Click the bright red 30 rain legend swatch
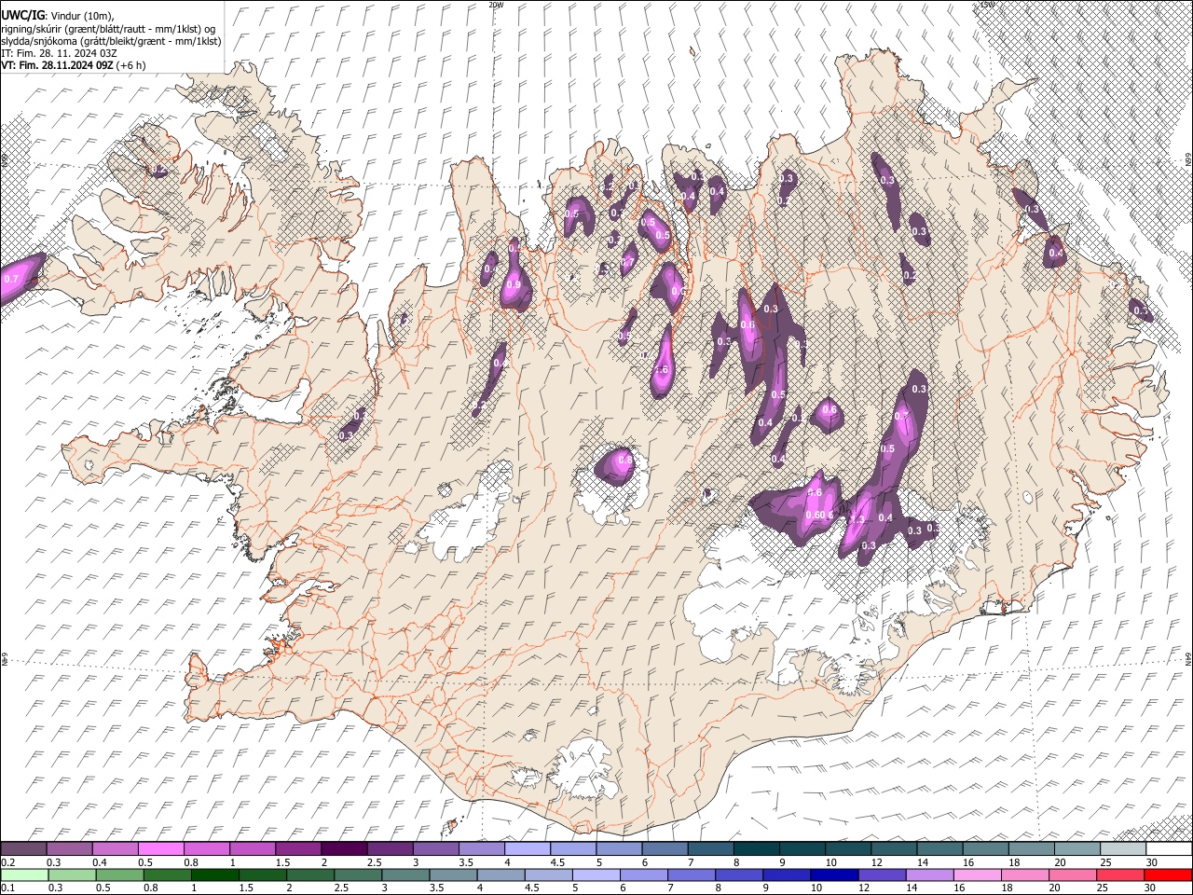The height and width of the screenshot is (895, 1193). 1169,874
